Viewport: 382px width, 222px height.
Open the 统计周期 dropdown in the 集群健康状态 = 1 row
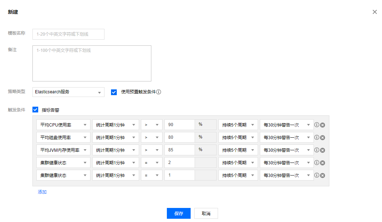(115, 175)
